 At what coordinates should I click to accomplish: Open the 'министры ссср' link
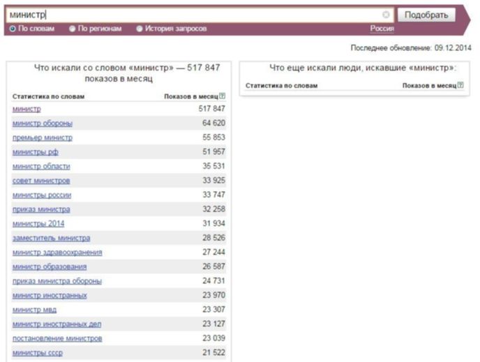(38, 353)
